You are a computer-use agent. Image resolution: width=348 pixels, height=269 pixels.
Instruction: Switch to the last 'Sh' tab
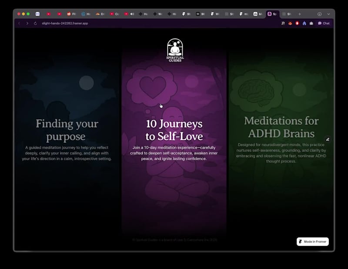(287, 14)
